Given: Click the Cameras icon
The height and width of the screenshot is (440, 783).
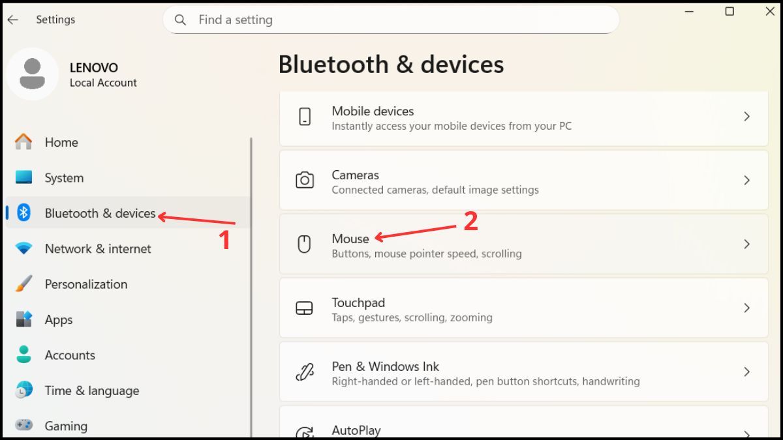Looking at the screenshot, I should pyautogui.click(x=305, y=181).
